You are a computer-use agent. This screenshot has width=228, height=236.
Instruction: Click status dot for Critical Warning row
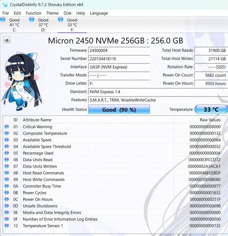click(x=7, y=126)
